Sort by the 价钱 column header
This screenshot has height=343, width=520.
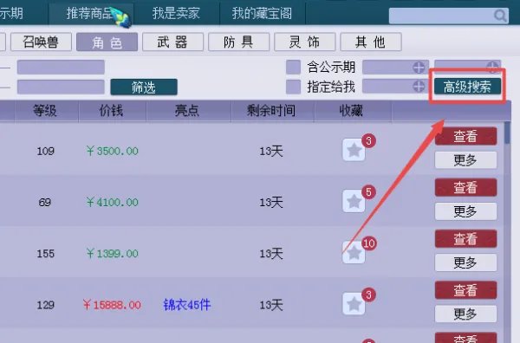pyautogui.click(x=112, y=111)
